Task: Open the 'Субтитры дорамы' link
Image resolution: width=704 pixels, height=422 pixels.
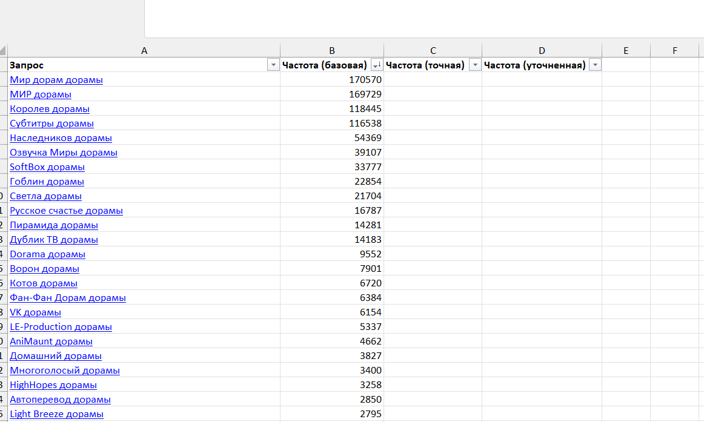Action: (51, 124)
